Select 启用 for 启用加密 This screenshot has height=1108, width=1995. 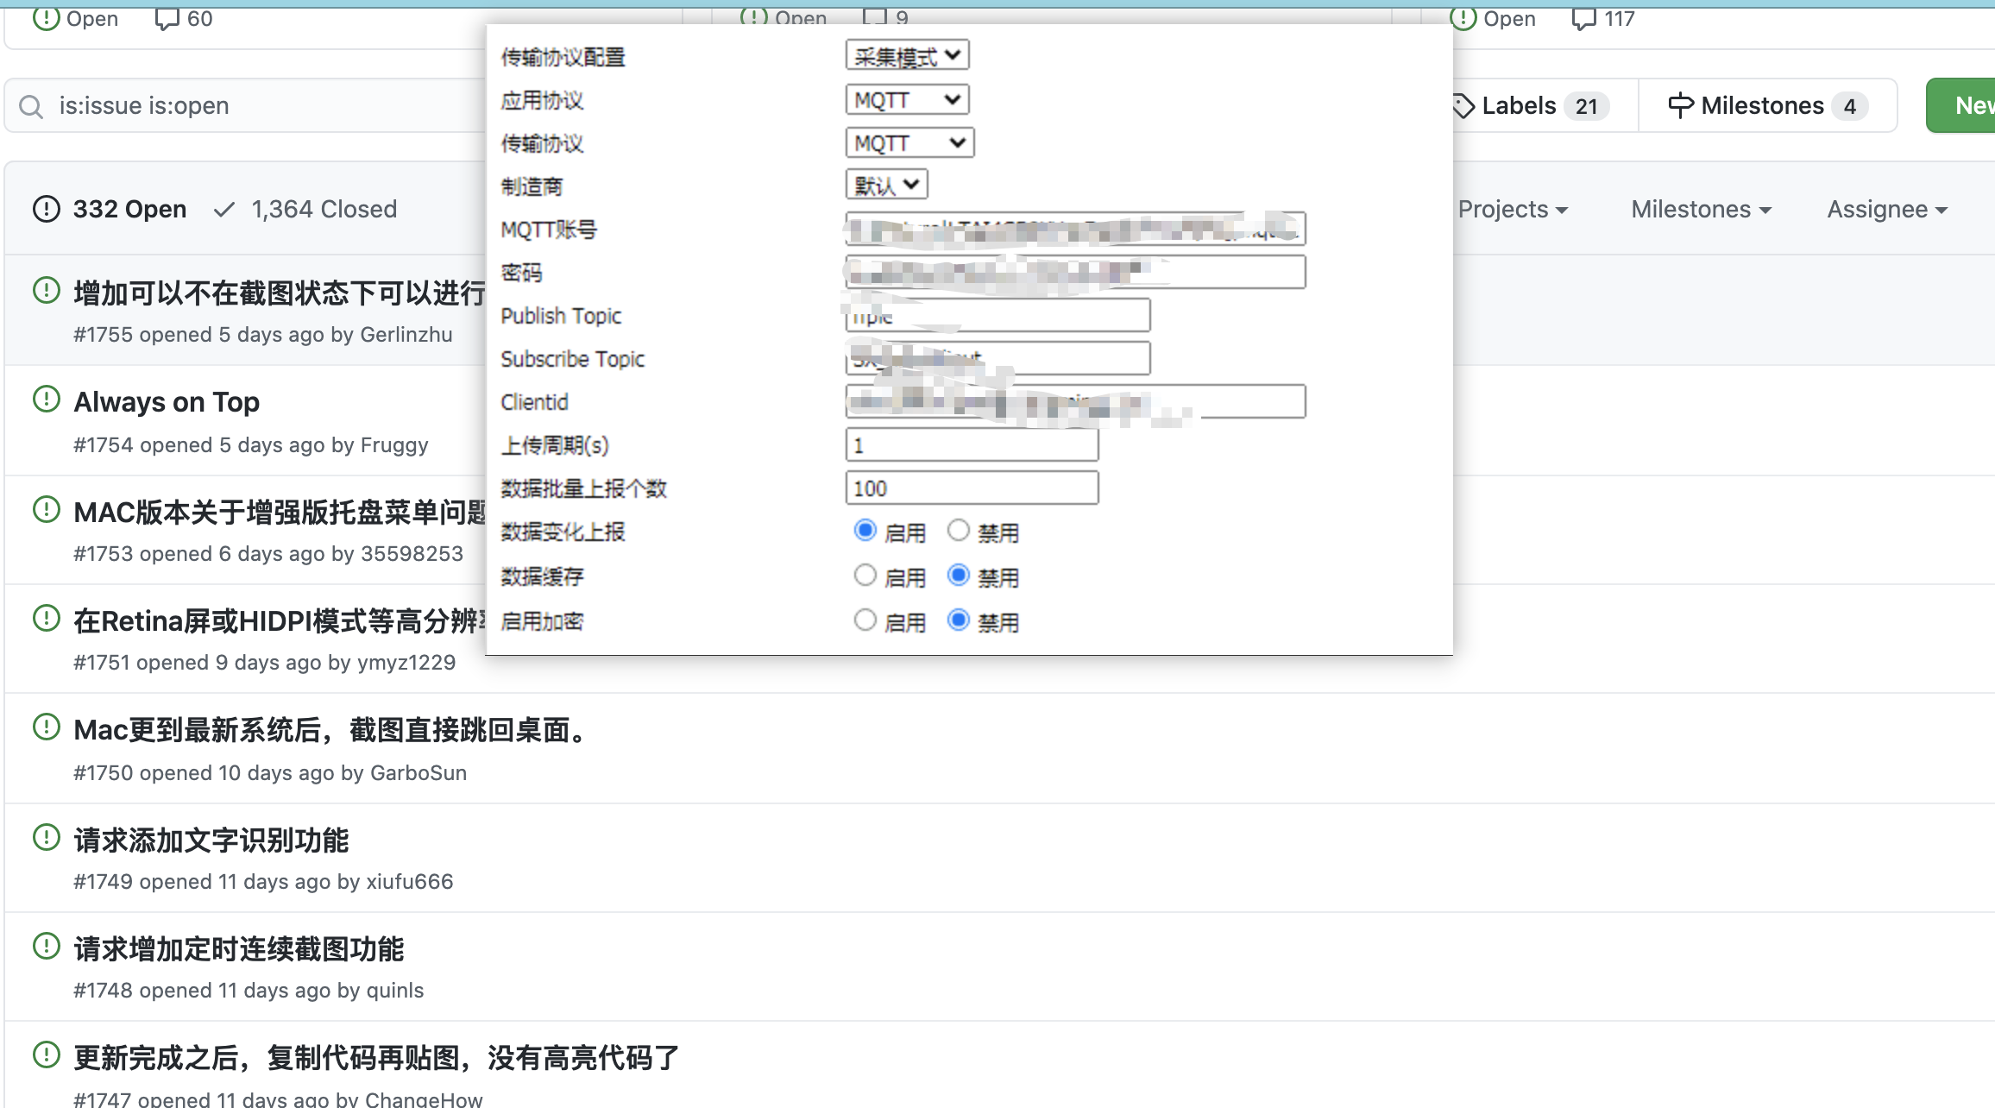[865, 620]
